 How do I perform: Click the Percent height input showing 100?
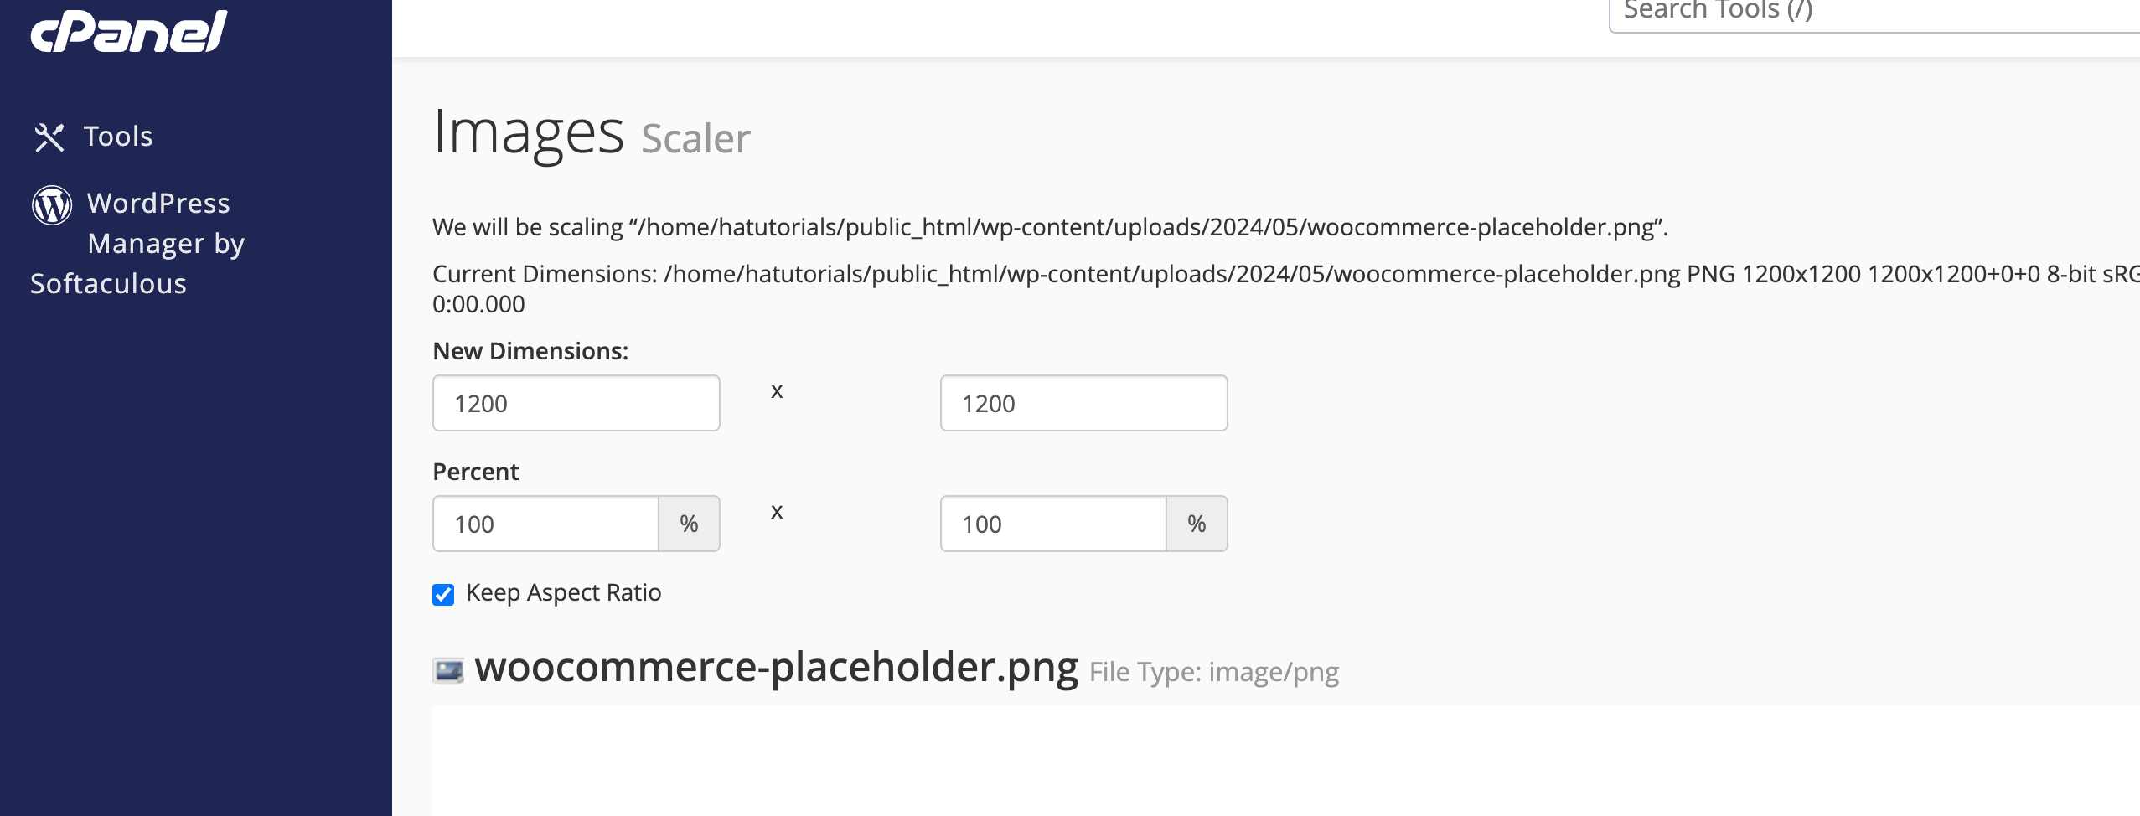coord(1053,524)
